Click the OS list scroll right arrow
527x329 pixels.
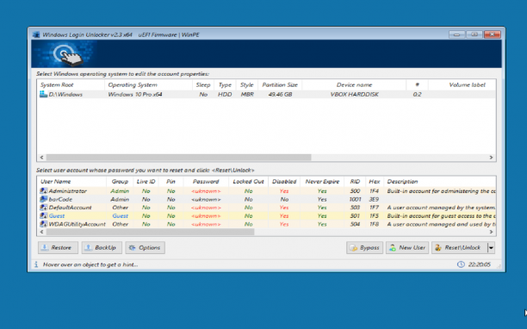click(x=491, y=158)
